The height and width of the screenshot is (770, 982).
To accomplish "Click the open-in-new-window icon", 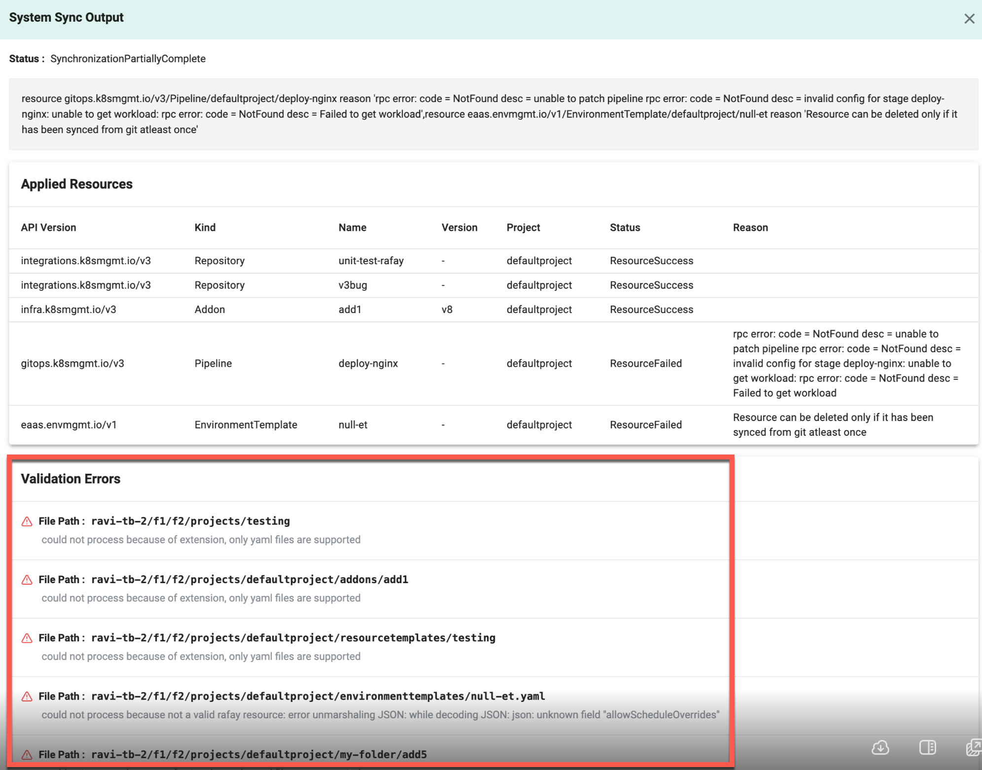I will click(974, 747).
